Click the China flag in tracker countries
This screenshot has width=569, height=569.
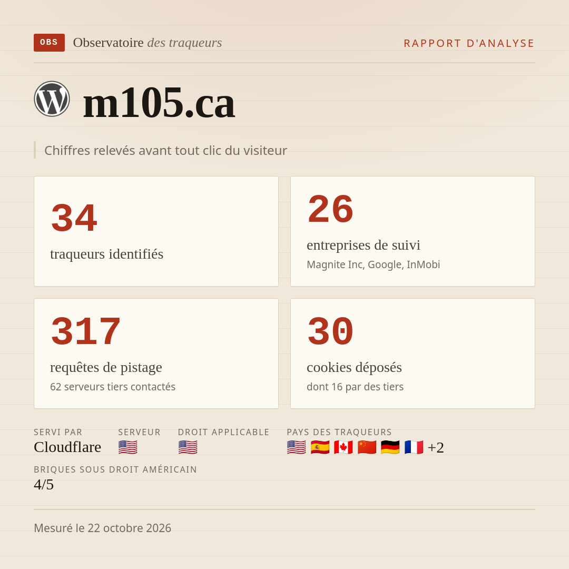click(367, 447)
